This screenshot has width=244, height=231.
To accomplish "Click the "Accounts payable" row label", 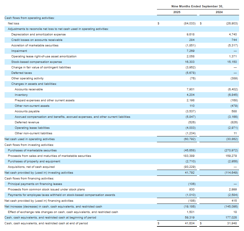I will [x=27, y=111].
